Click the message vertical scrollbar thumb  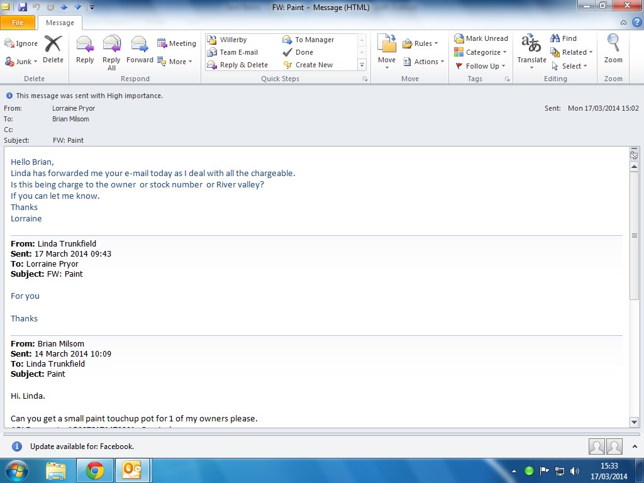point(634,236)
